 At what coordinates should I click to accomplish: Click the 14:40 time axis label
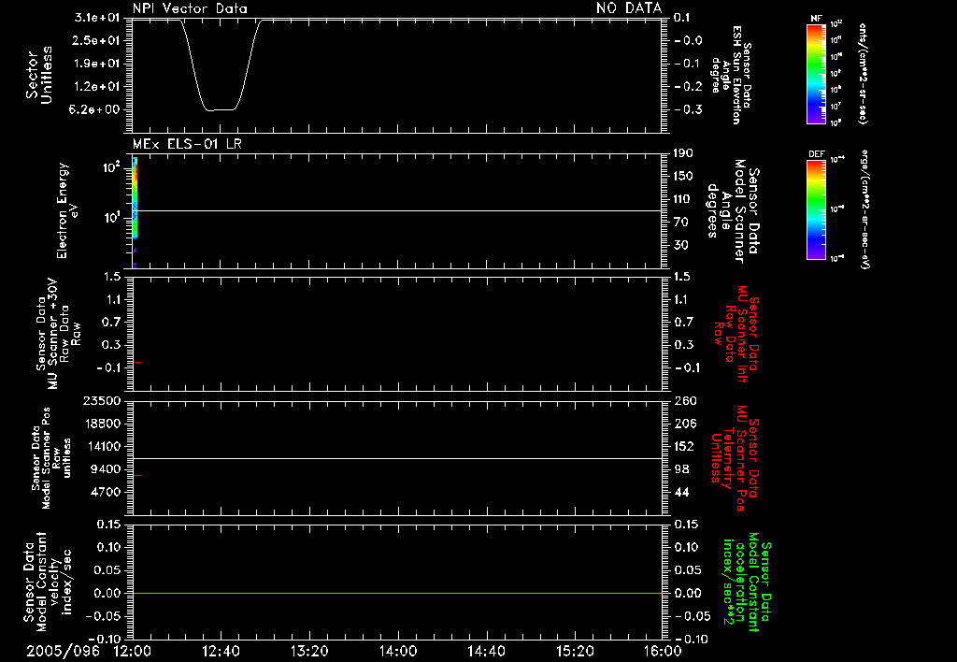click(486, 651)
